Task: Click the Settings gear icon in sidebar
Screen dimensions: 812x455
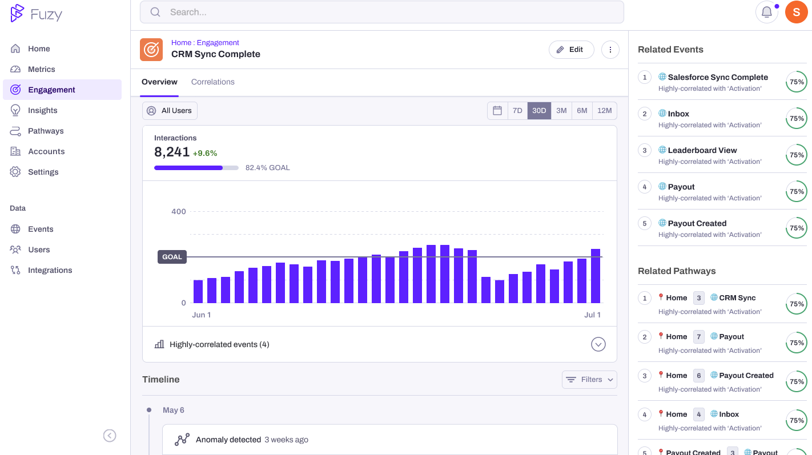Action: coord(15,172)
